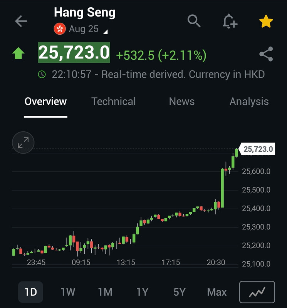Click the +532.5 (+2.11%) change value
287x308 pixels.
coord(161,55)
